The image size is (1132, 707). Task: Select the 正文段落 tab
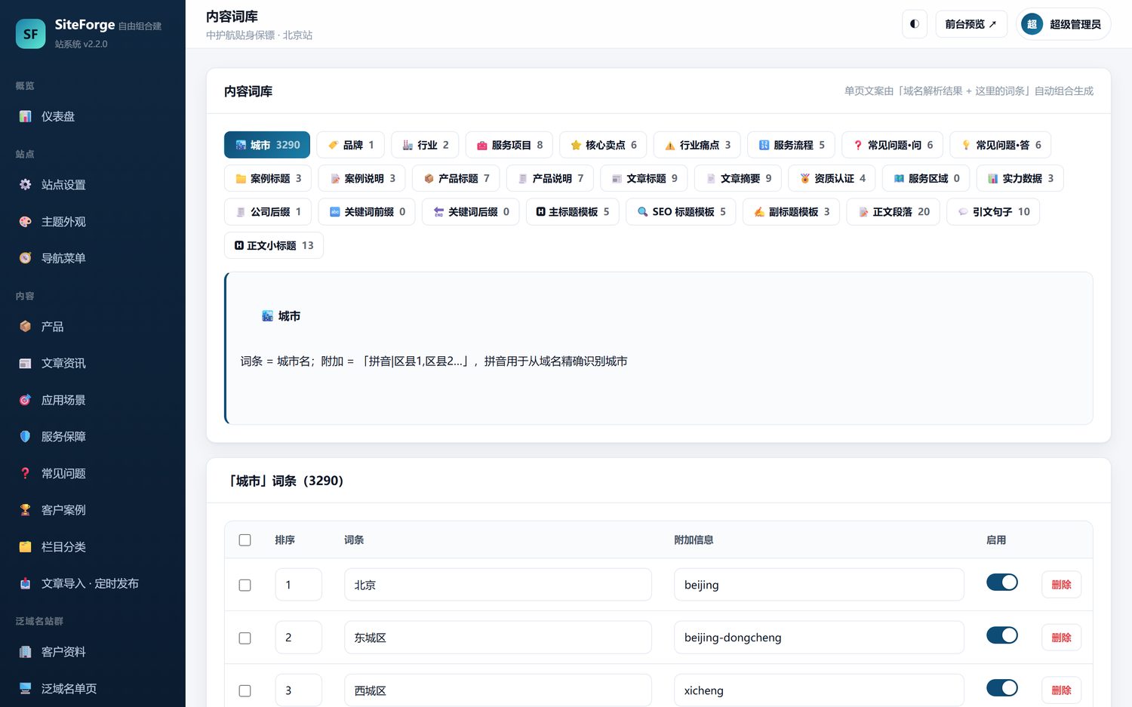coord(894,212)
